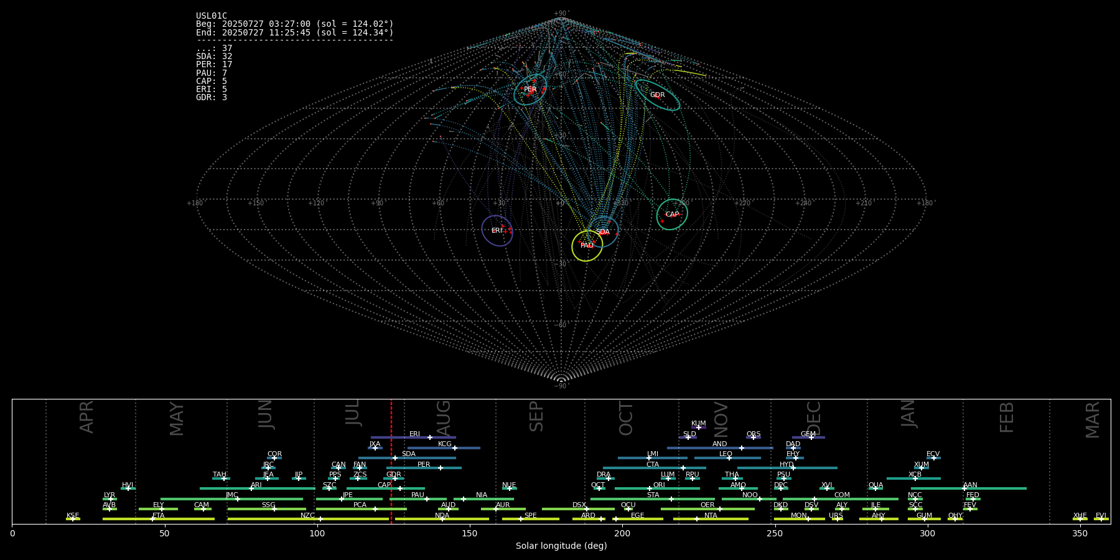
Task: Select the KCG shower bar in the timeline
Action: point(444,448)
